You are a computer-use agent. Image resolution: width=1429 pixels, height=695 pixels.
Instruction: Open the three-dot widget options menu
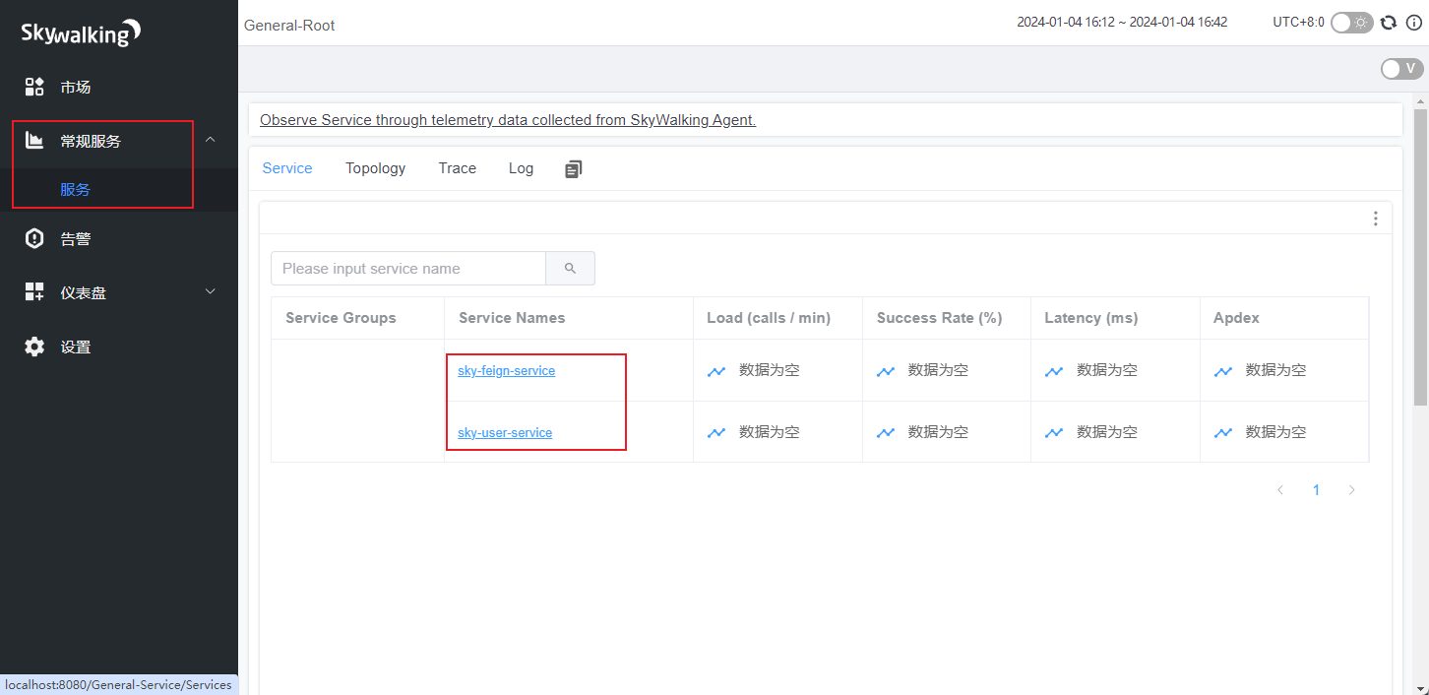pos(1375,219)
